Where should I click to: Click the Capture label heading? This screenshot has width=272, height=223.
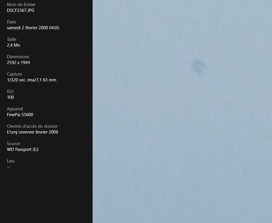coord(14,74)
